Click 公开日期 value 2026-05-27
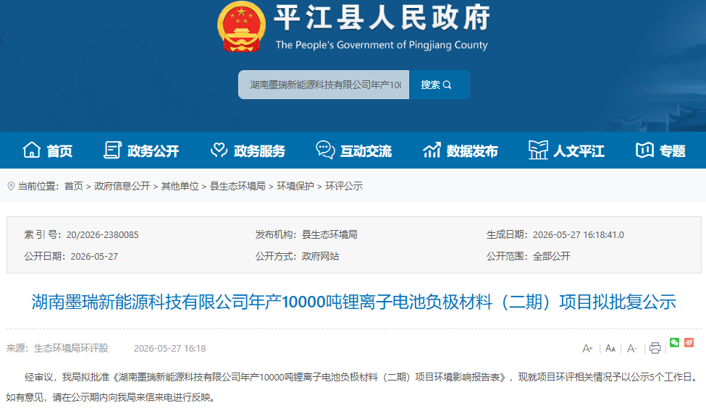The height and width of the screenshot is (408, 706). pyautogui.click(x=94, y=256)
